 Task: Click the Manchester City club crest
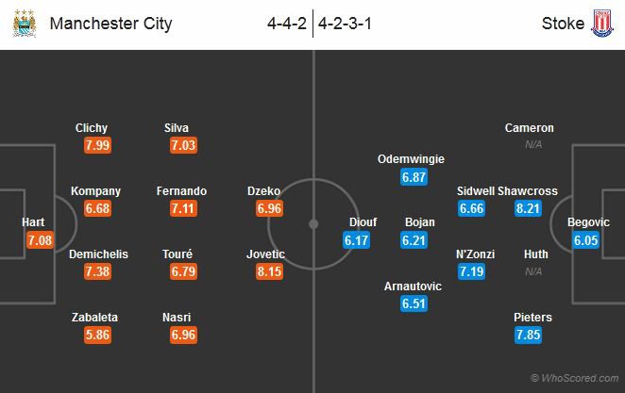[x=25, y=24]
